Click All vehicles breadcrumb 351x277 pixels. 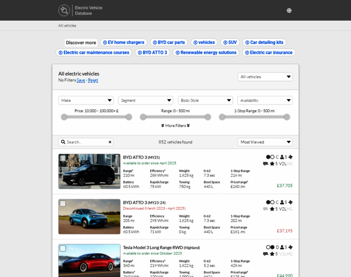pos(67,26)
